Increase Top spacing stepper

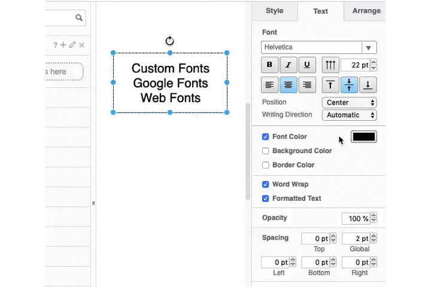(x=333, y=236)
